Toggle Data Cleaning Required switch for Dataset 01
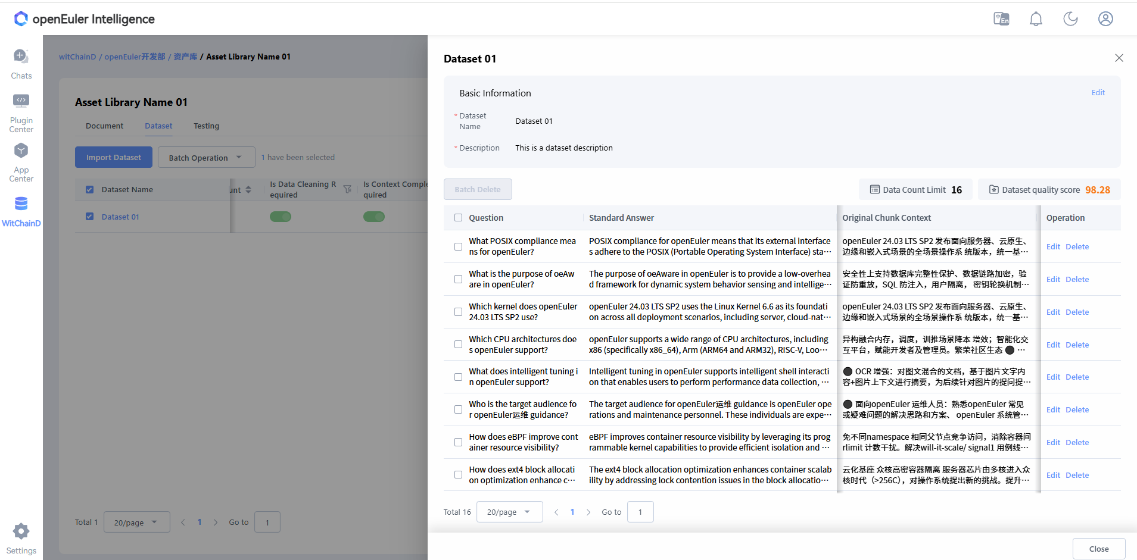1137x560 pixels. tap(281, 217)
